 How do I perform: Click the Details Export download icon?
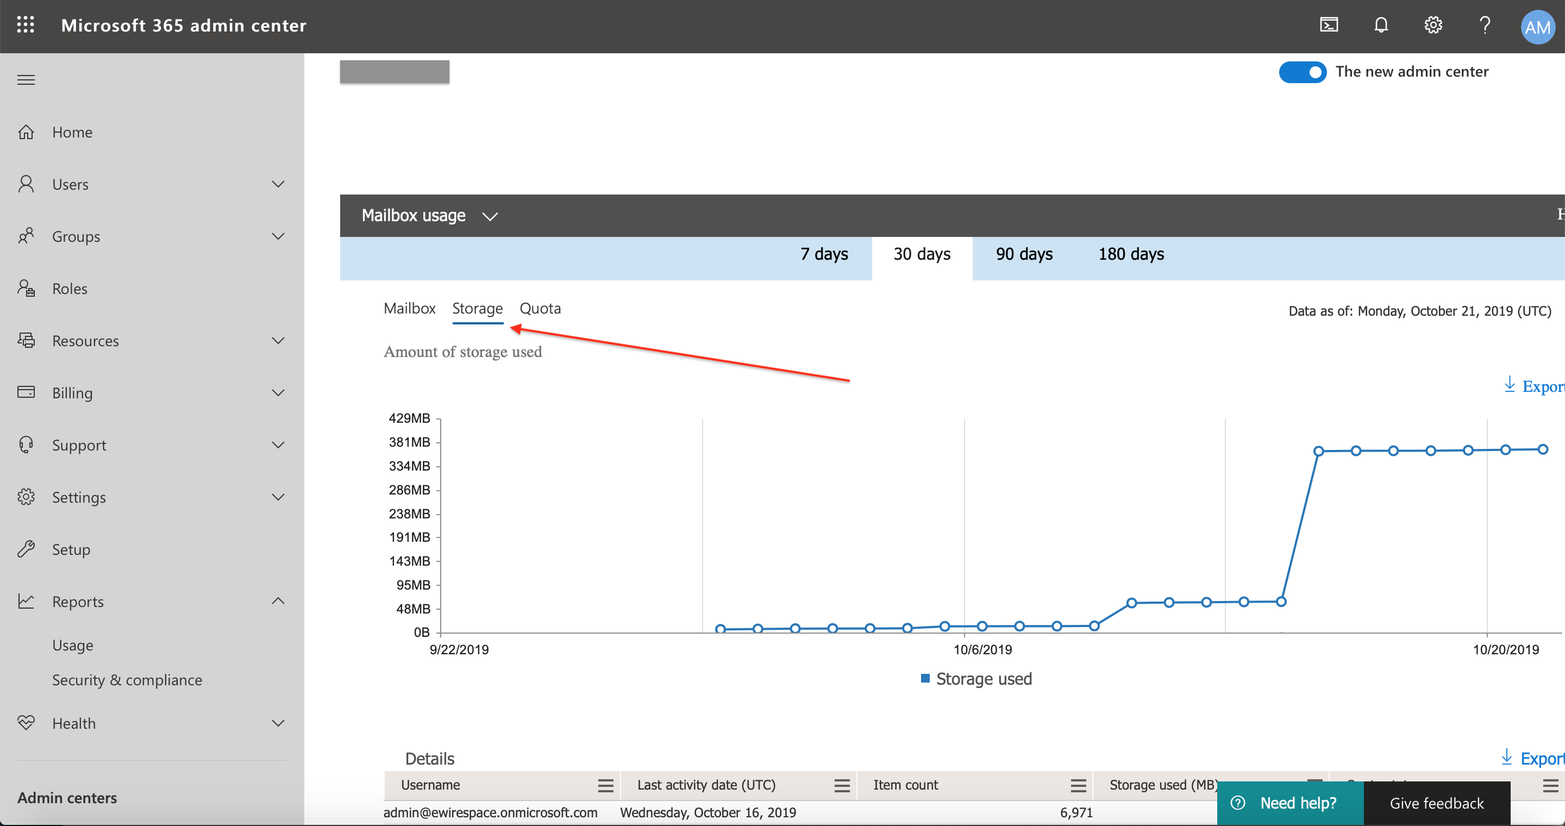pyautogui.click(x=1507, y=758)
